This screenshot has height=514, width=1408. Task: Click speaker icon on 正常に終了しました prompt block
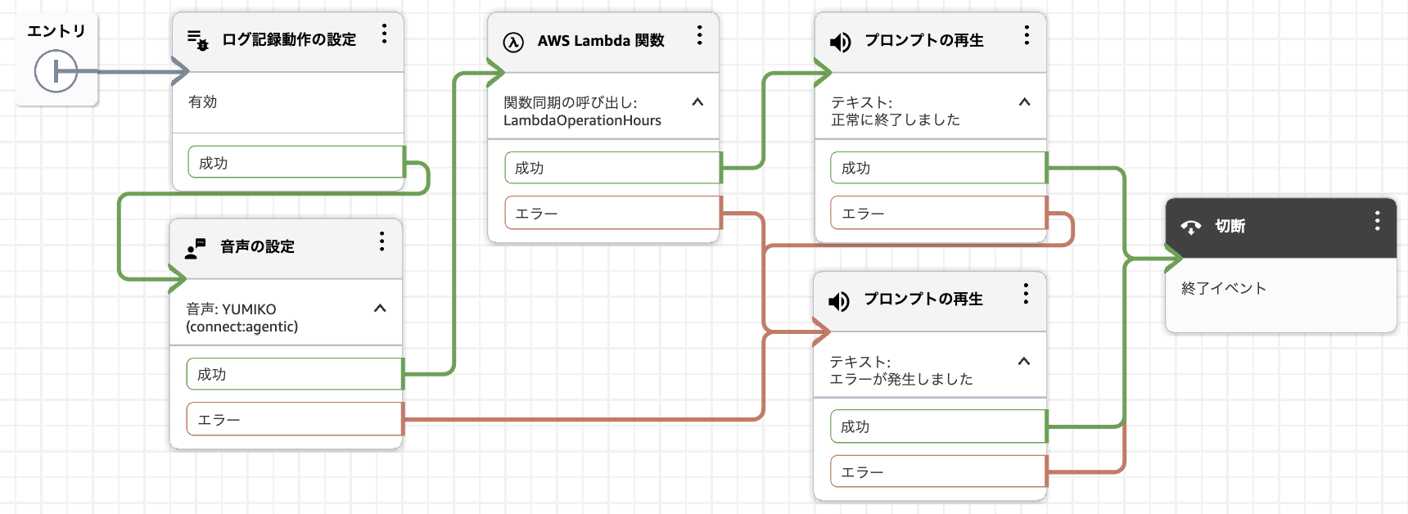(841, 42)
